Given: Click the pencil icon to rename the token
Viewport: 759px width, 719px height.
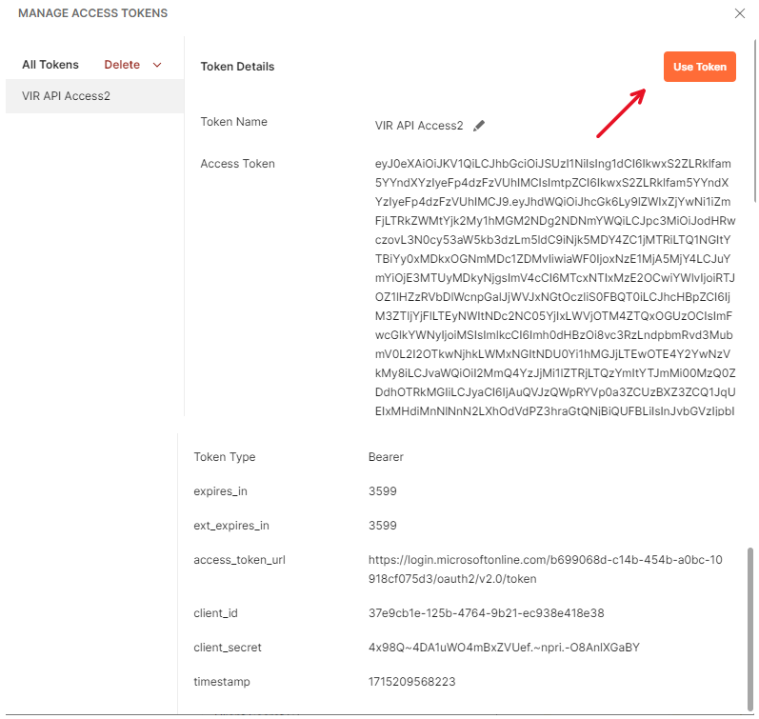Looking at the screenshot, I should click(479, 126).
